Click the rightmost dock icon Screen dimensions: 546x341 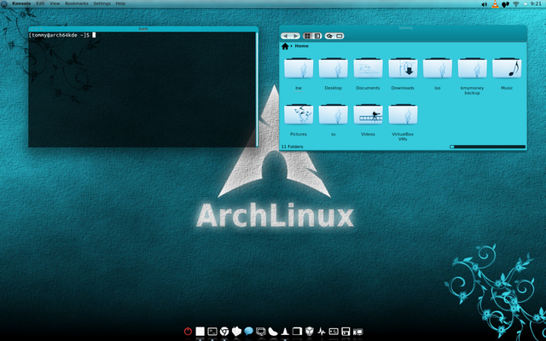(x=358, y=332)
